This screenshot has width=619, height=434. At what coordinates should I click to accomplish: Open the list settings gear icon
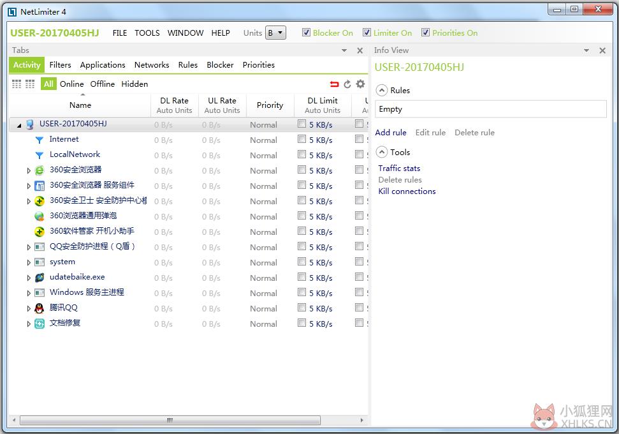pos(360,84)
